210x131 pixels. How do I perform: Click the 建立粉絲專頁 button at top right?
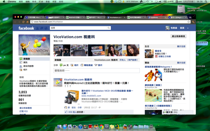[178, 36]
